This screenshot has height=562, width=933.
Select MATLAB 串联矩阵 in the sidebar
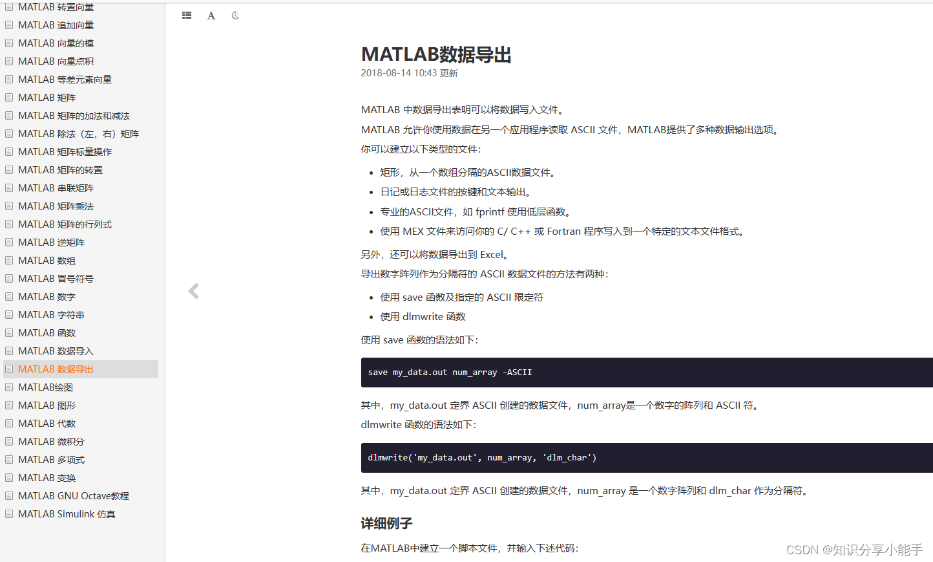click(56, 188)
